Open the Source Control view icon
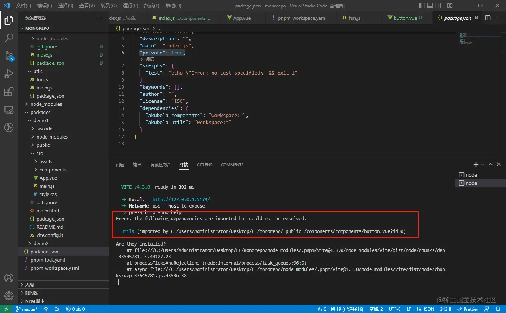This screenshot has height=313, width=506. pos(9,56)
